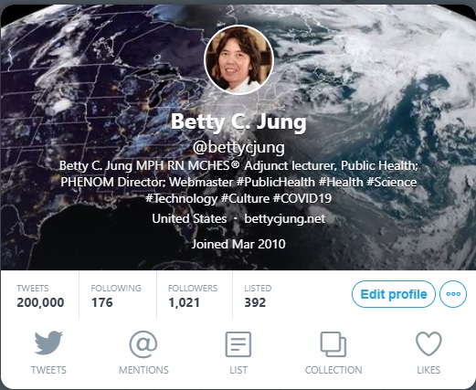Click the #COVID19 hashtag in bio
This screenshot has width=476, height=390.
coord(302,198)
